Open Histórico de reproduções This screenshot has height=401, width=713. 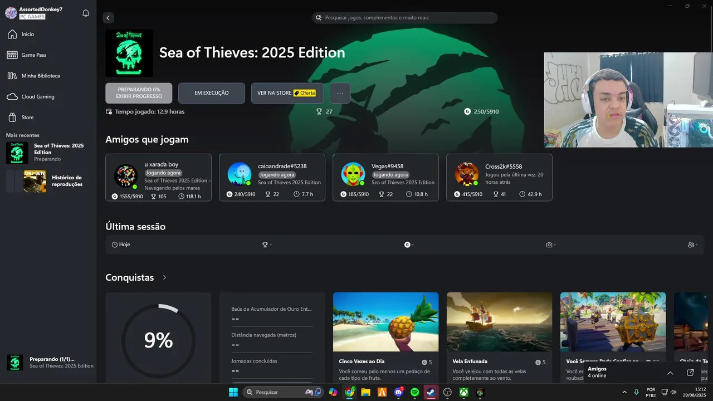48,181
